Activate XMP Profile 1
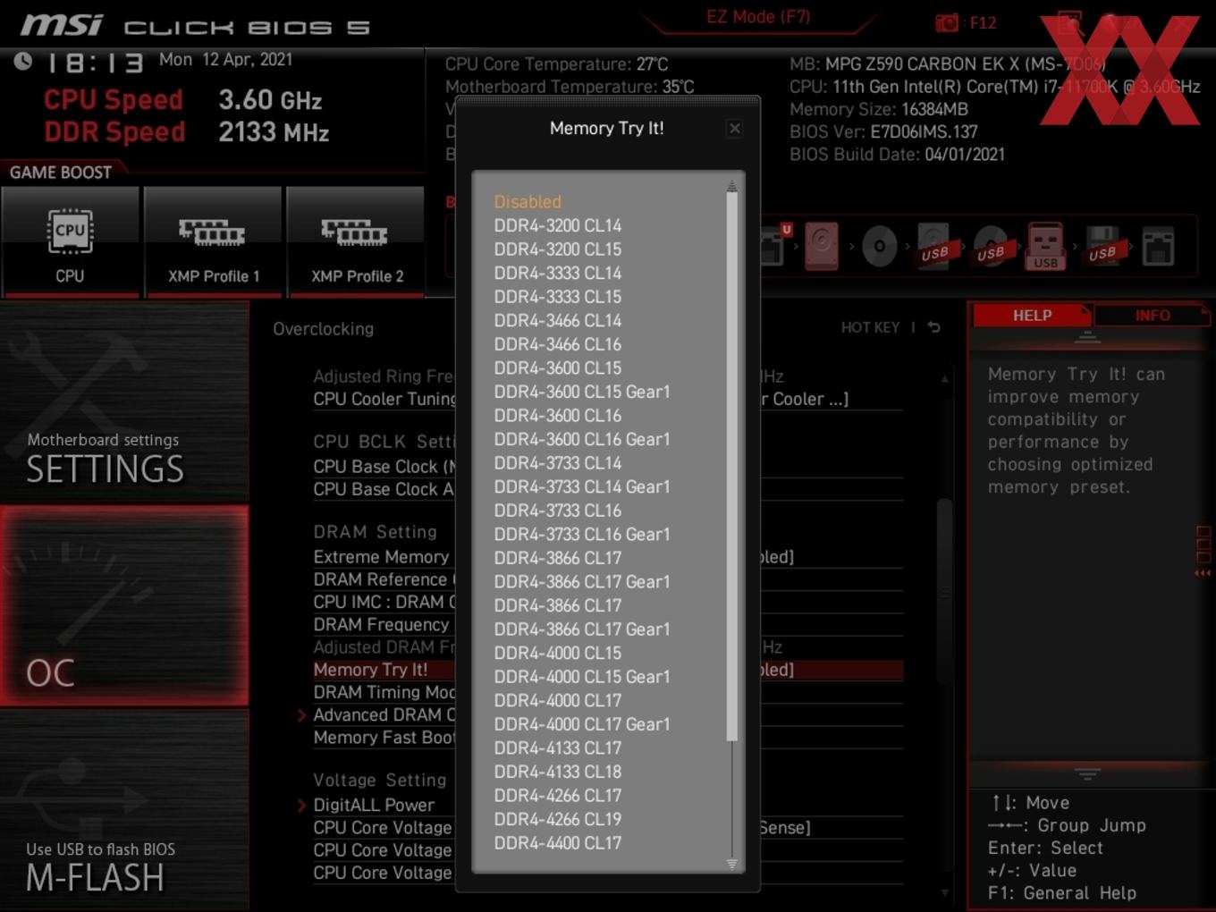The image size is (1216, 912). click(x=213, y=241)
